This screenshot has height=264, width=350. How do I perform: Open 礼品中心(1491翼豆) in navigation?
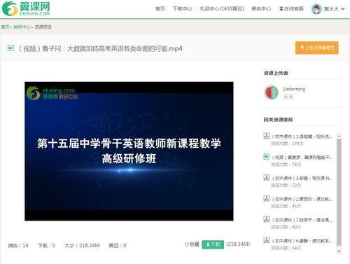click(x=222, y=9)
